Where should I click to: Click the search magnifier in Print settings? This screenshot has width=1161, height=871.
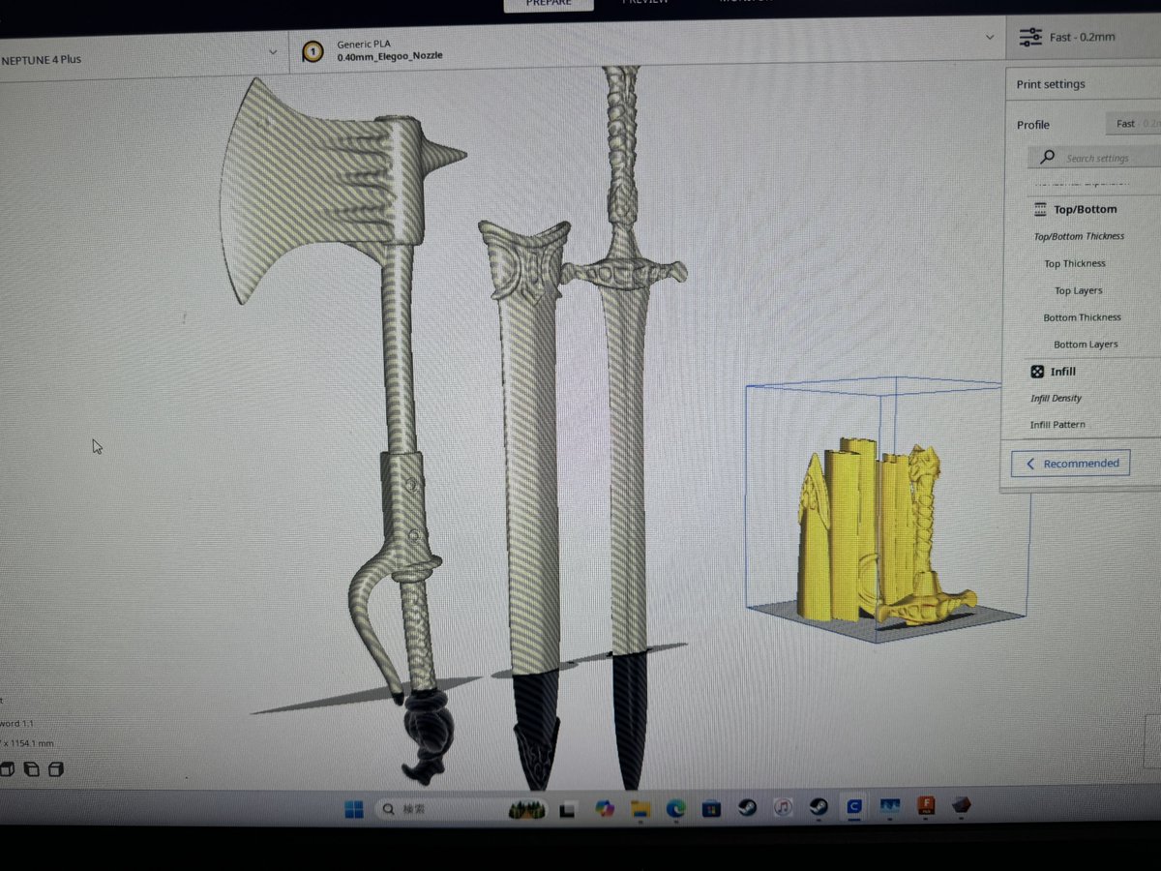(x=1047, y=157)
